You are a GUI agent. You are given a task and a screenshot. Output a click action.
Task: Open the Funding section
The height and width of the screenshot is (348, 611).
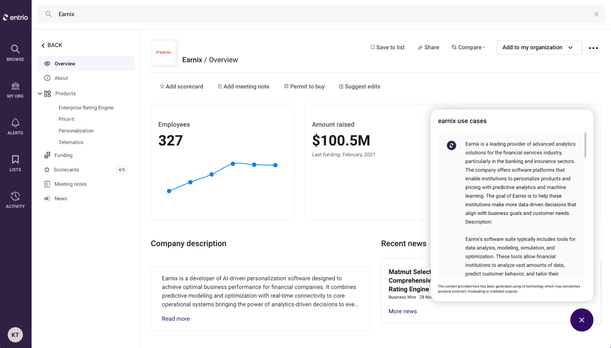[x=63, y=155]
